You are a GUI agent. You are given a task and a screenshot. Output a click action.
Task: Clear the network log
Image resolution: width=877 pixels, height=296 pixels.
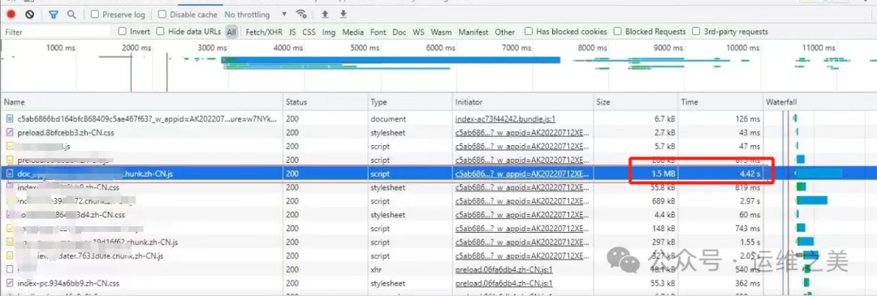coord(30,15)
